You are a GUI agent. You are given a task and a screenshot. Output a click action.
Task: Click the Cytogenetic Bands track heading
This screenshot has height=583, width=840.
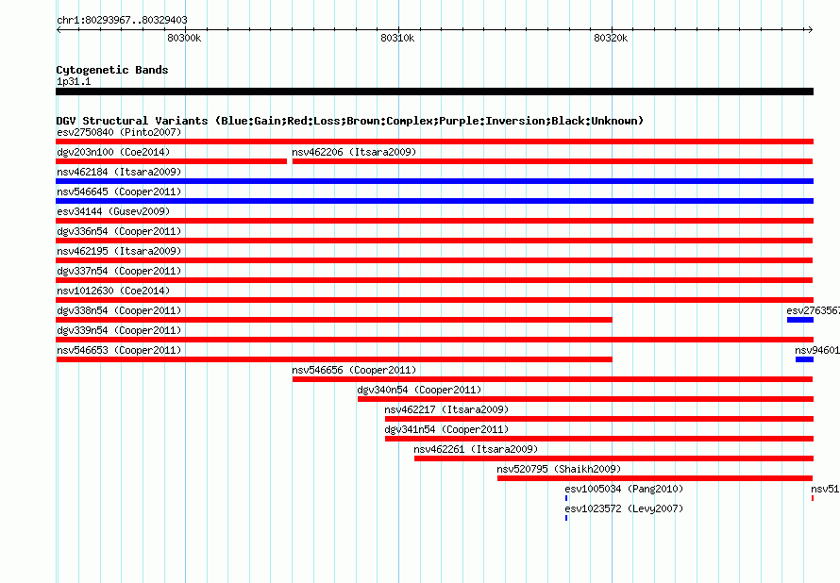(112, 70)
